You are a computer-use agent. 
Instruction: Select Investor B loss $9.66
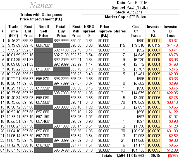tap(173, 145)
